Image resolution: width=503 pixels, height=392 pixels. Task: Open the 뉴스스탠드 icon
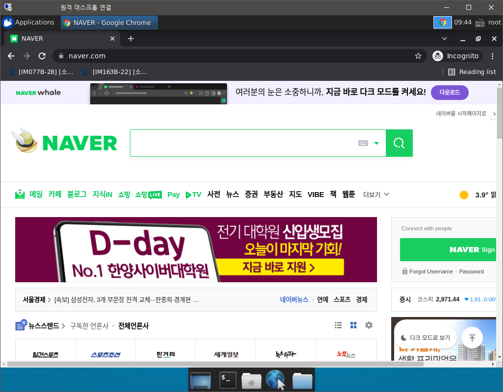21,325
